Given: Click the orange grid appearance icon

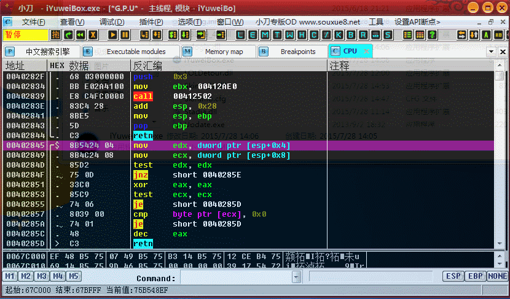Looking at the screenshot, I should tap(420, 35).
